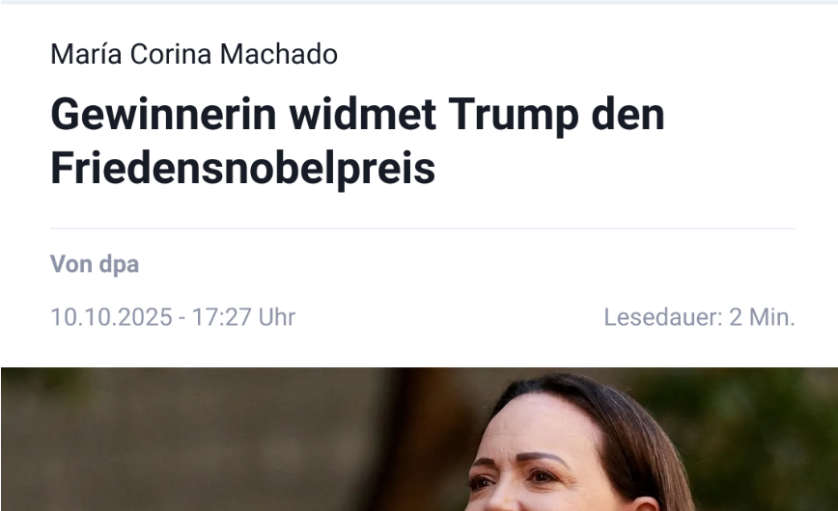Select the word 'Friedensnobelpreis' in headline

pyautogui.click(x=242, y=168)
